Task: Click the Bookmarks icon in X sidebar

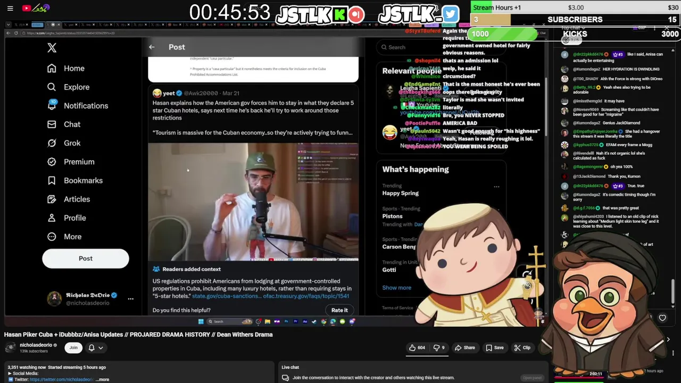Action: [52, 180]
